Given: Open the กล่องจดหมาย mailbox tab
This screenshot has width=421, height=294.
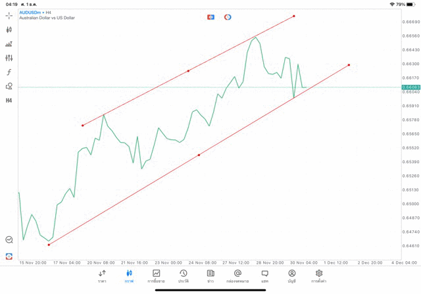Looking at the screenshot, I should coord(237,276).
